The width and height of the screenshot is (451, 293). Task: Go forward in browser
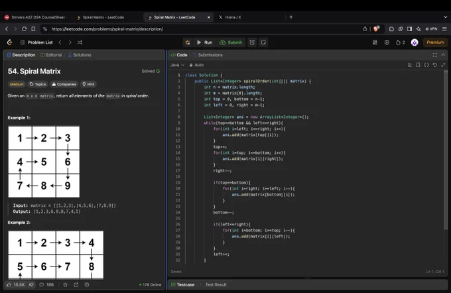pyautogui.click(x=15, y=29)
